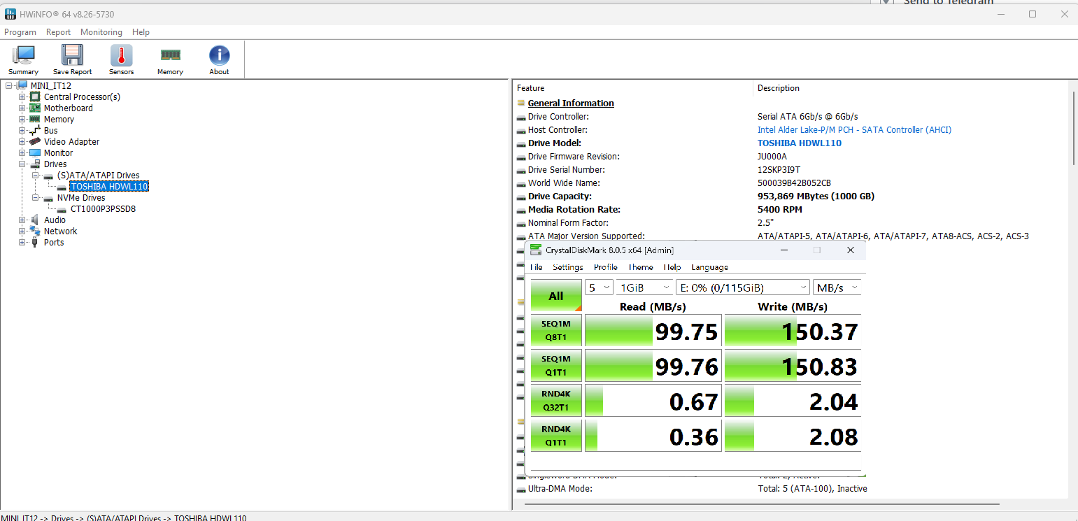The height and width of the screenshot is (521, 1078).
Task: Click the icon beside Nominal Form Factor
Action: coord(521,223)
